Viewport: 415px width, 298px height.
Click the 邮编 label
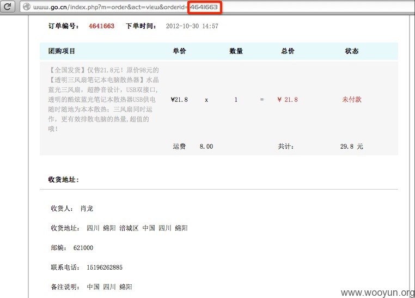pos(58,248)
